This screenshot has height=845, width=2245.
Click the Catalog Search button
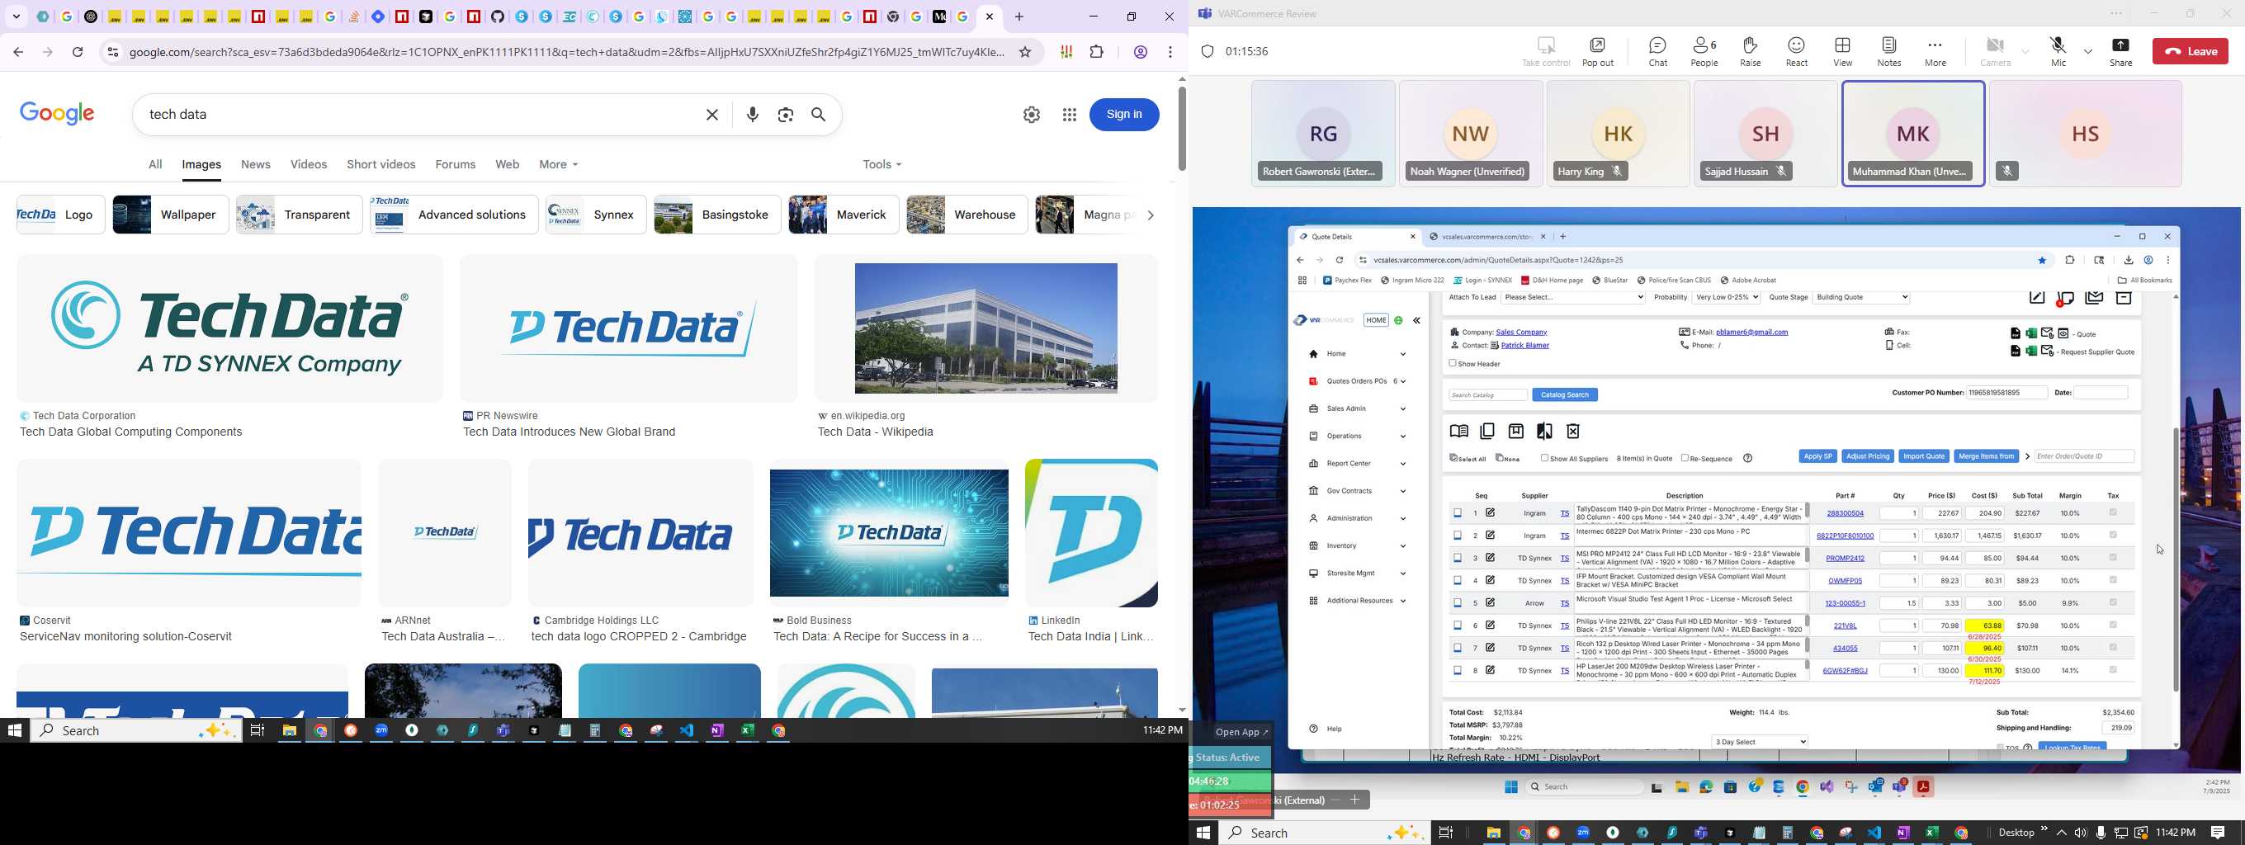tap(1564, 394)
